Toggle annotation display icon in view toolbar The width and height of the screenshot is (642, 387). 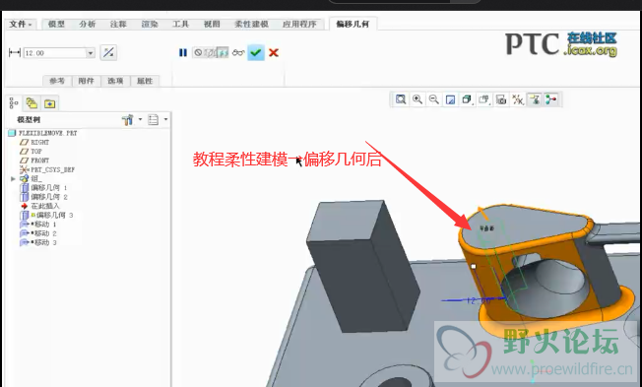click(535, 99)
